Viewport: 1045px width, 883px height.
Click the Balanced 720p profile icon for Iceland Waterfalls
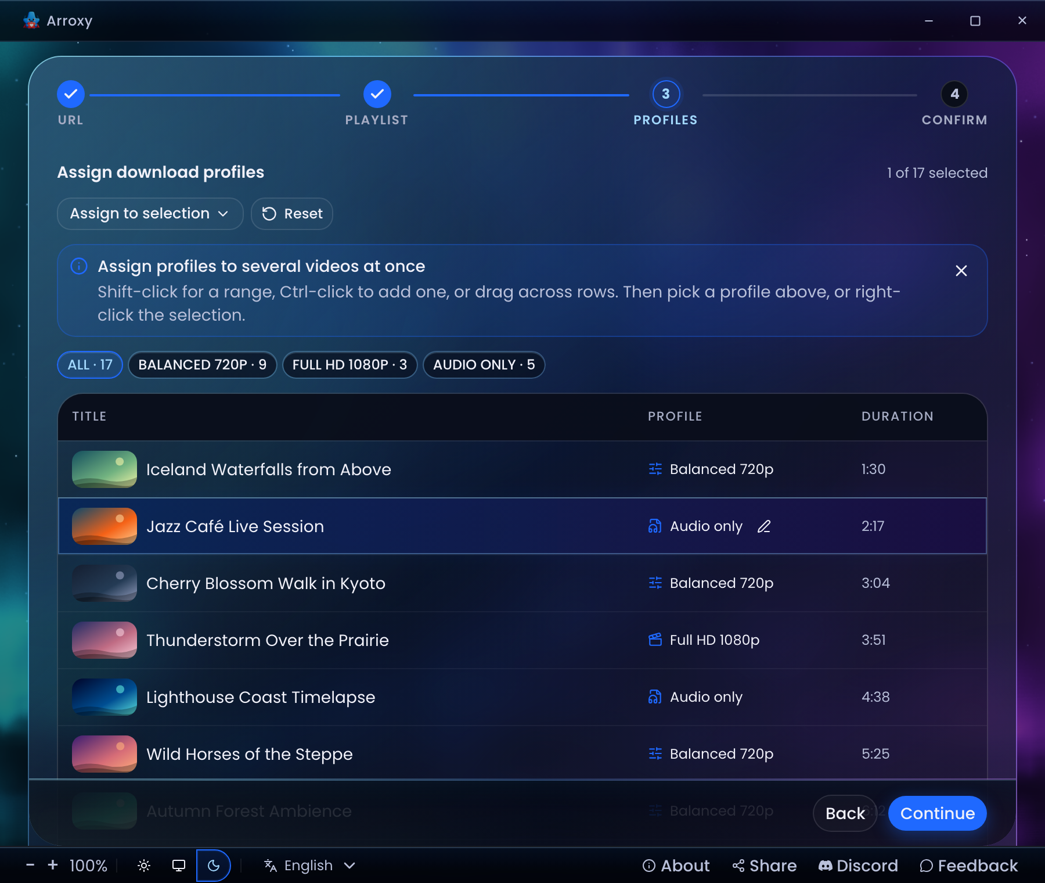pyautogui.click(x=655, y=469)
